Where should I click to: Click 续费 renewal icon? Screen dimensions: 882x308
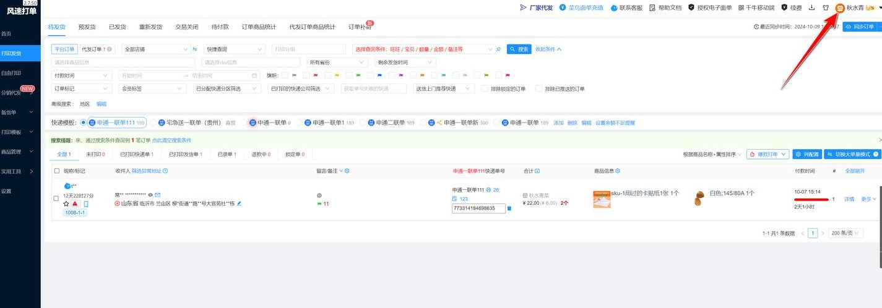pyautogui.click(x=785, y=7)
